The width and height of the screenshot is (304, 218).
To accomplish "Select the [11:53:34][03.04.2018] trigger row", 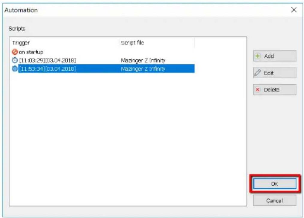I will [103, 69].
